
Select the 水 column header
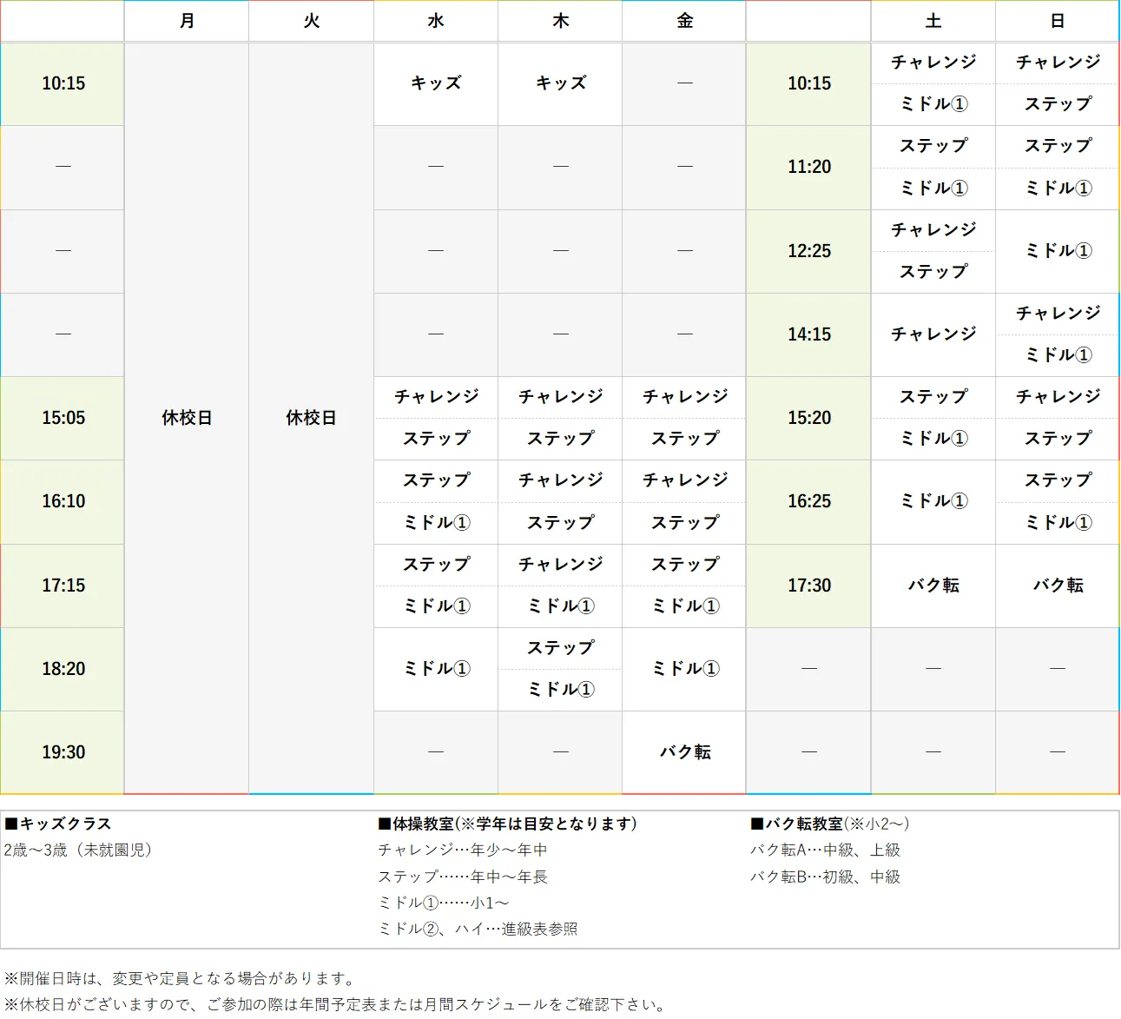click(435, 21)
